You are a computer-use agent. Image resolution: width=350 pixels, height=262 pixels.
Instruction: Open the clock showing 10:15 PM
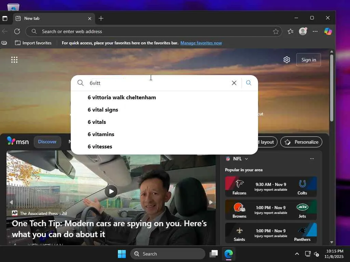click(x=334, y=254)
